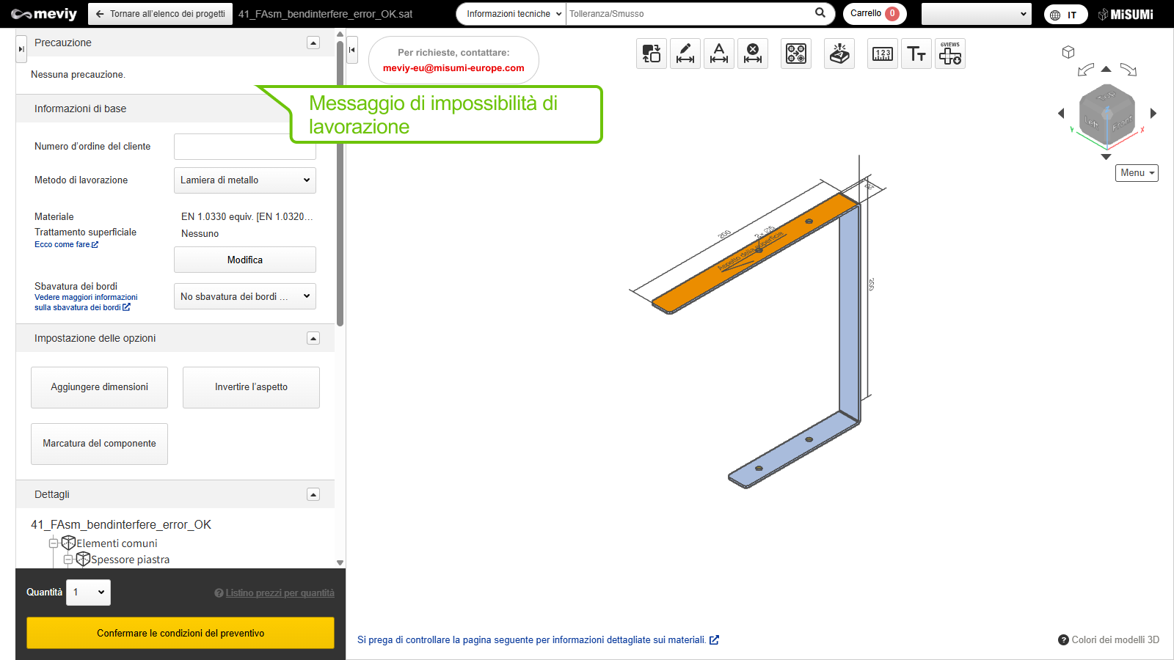Open the Sbavatura dei bordi dropdown
This screenshot has width=1174, height=660.
tap(245, 296)
